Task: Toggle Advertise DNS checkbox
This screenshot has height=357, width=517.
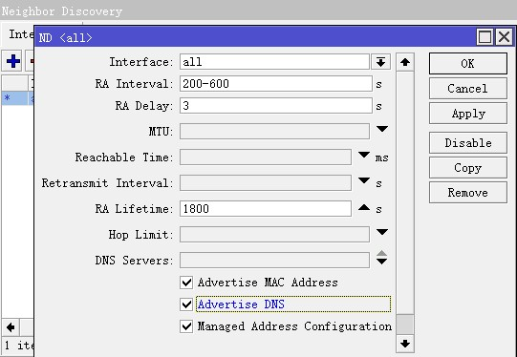Action: (186, 304)
